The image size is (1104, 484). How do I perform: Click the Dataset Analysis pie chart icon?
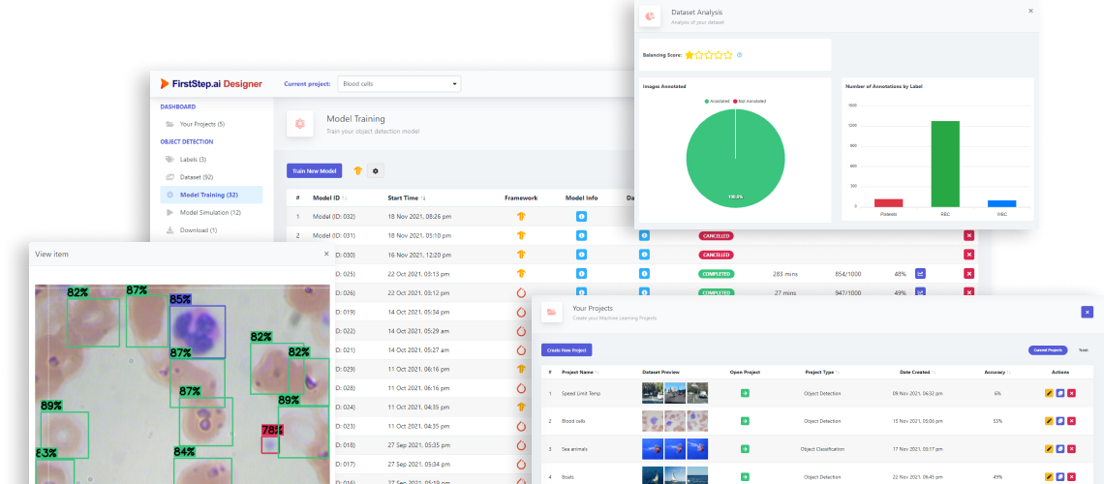(x=650, y=16)
